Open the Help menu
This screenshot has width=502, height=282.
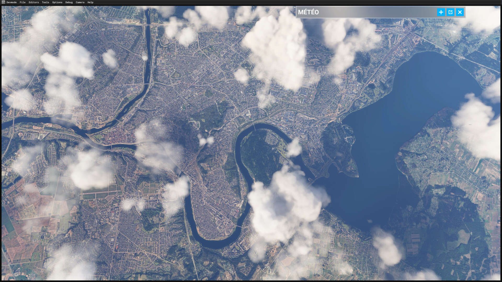90,2
